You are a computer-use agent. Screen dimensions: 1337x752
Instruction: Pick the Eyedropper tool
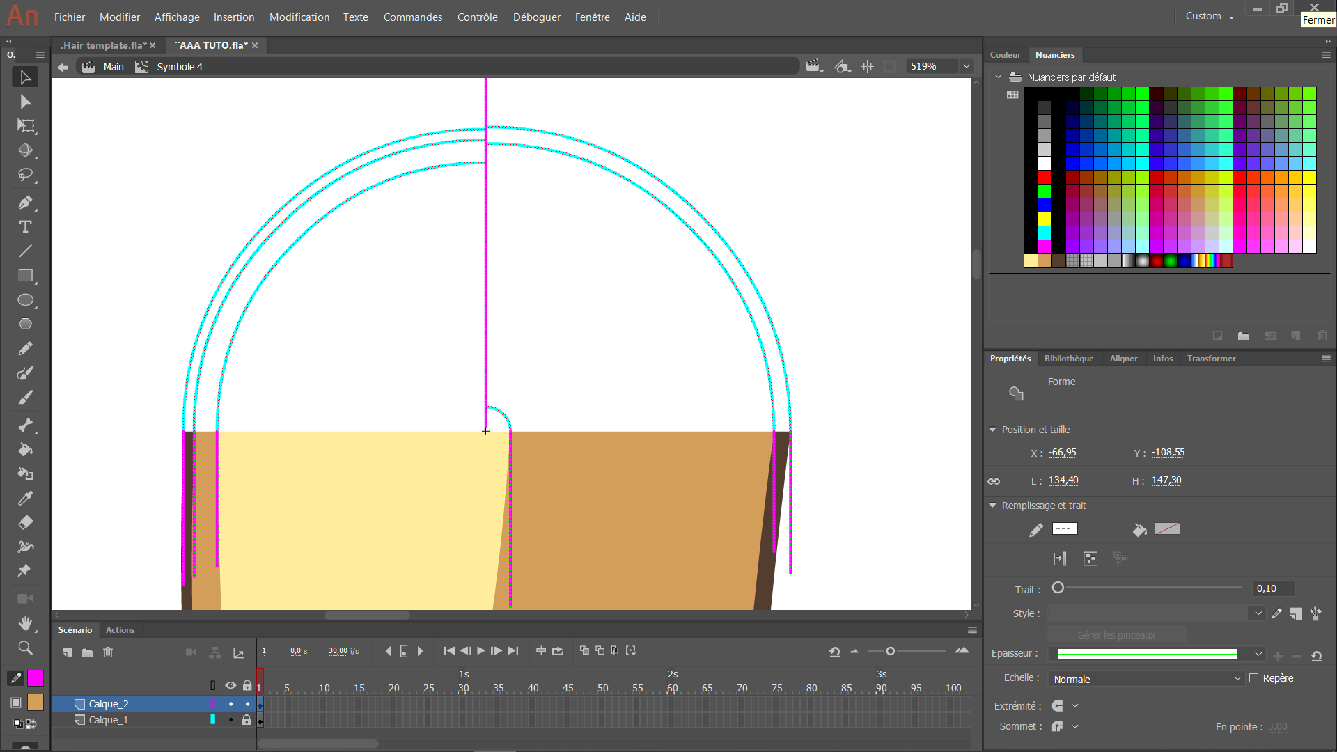[x=25, y=499]
